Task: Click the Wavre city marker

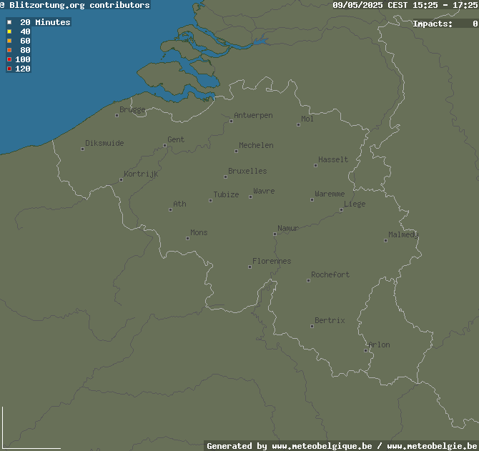Action: (x=250, y=197)
